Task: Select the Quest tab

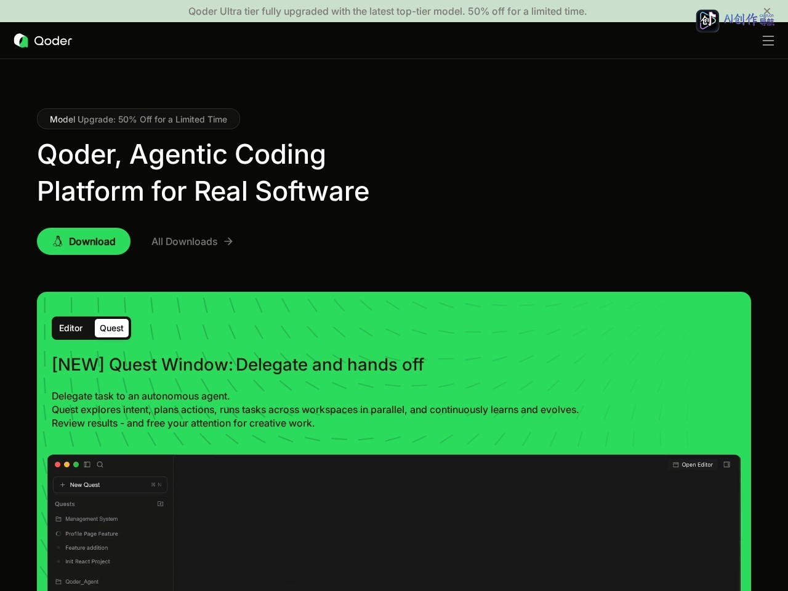Action: [111, 328]
